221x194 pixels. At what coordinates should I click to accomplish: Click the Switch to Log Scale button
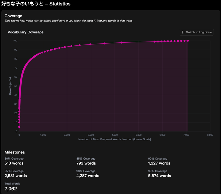197,32
